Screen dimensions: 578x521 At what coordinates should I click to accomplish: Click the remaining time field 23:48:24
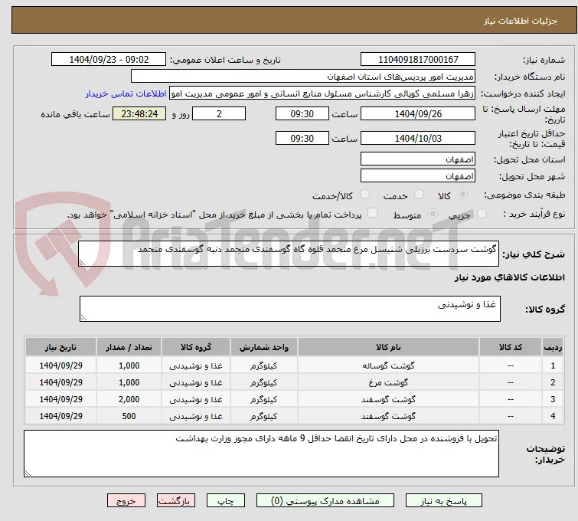[x=139, y=113]
